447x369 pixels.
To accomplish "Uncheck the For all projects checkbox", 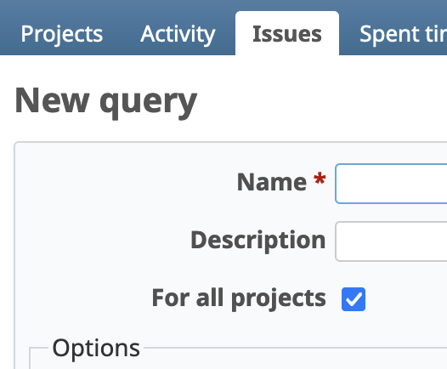I will (x=354, y=299).
